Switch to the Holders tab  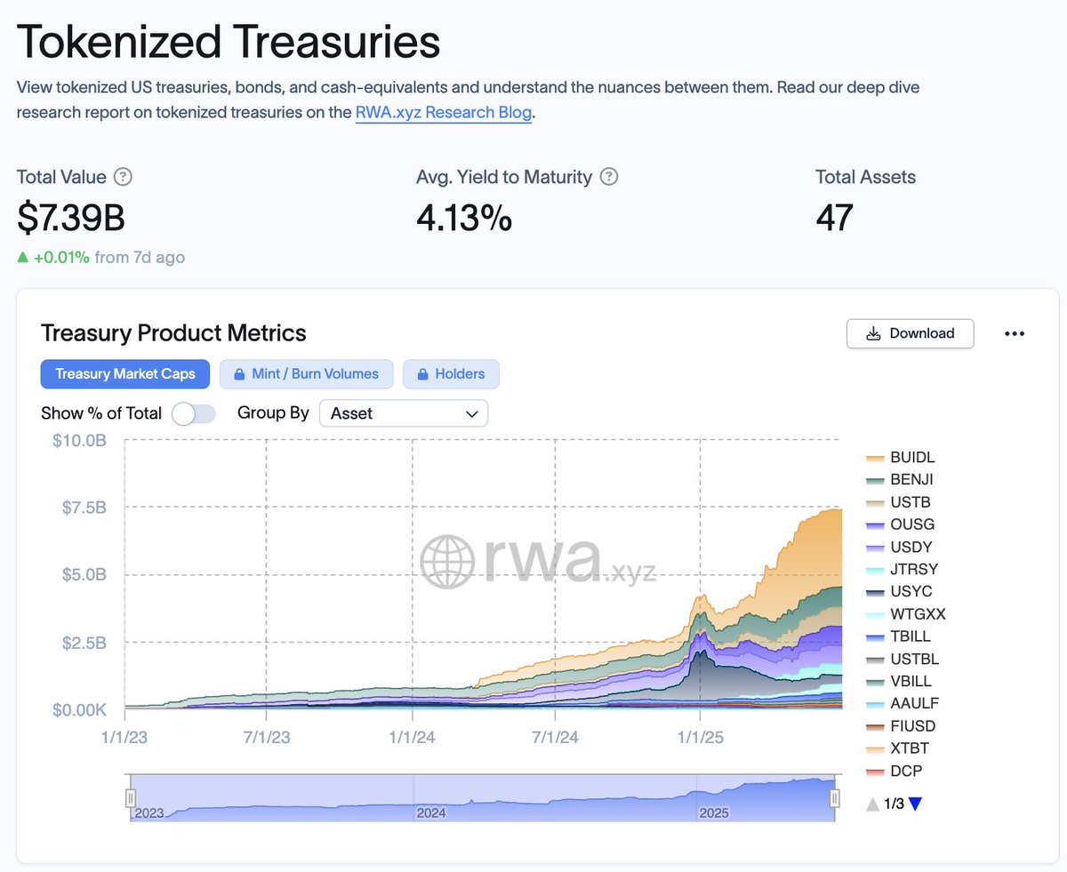point(451,374)
